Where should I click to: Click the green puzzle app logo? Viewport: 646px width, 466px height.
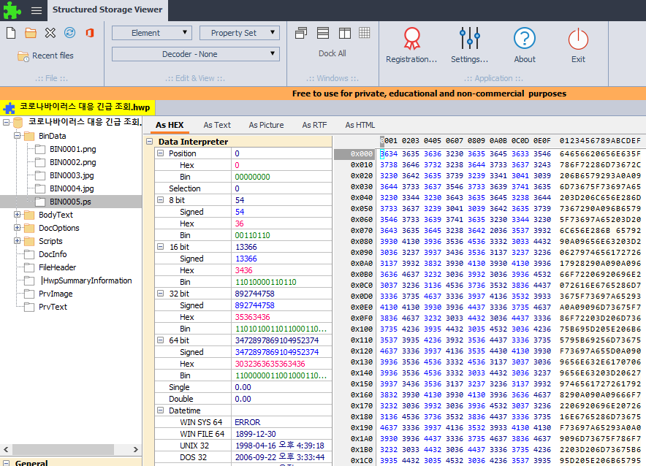click(12, 10)
